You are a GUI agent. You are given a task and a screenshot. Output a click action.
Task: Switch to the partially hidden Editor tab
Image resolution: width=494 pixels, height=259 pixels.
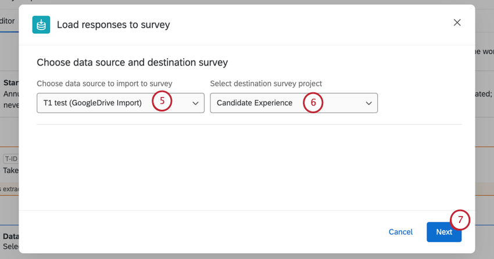click(8, 20)
